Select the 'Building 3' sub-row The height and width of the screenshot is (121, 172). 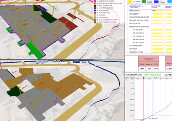pyautogui.click(x=137, y=36)
